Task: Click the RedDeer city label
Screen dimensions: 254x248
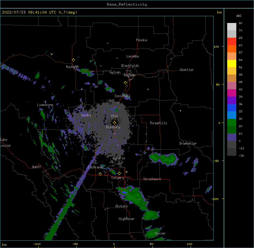Action: 130,75
